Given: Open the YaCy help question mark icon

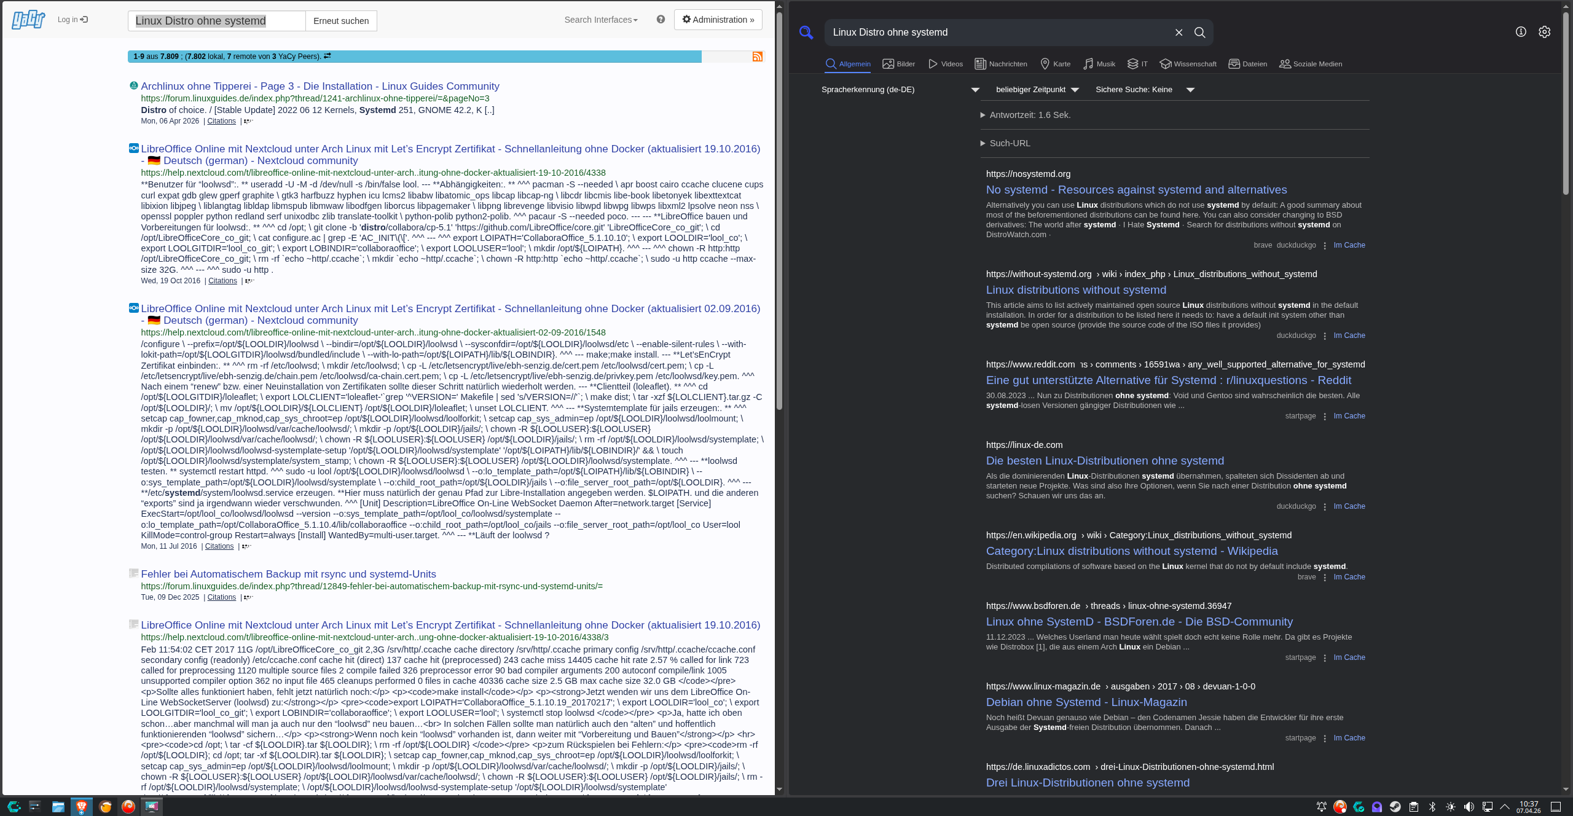Looking at the screenshot, I should click(x=661, y=20).
